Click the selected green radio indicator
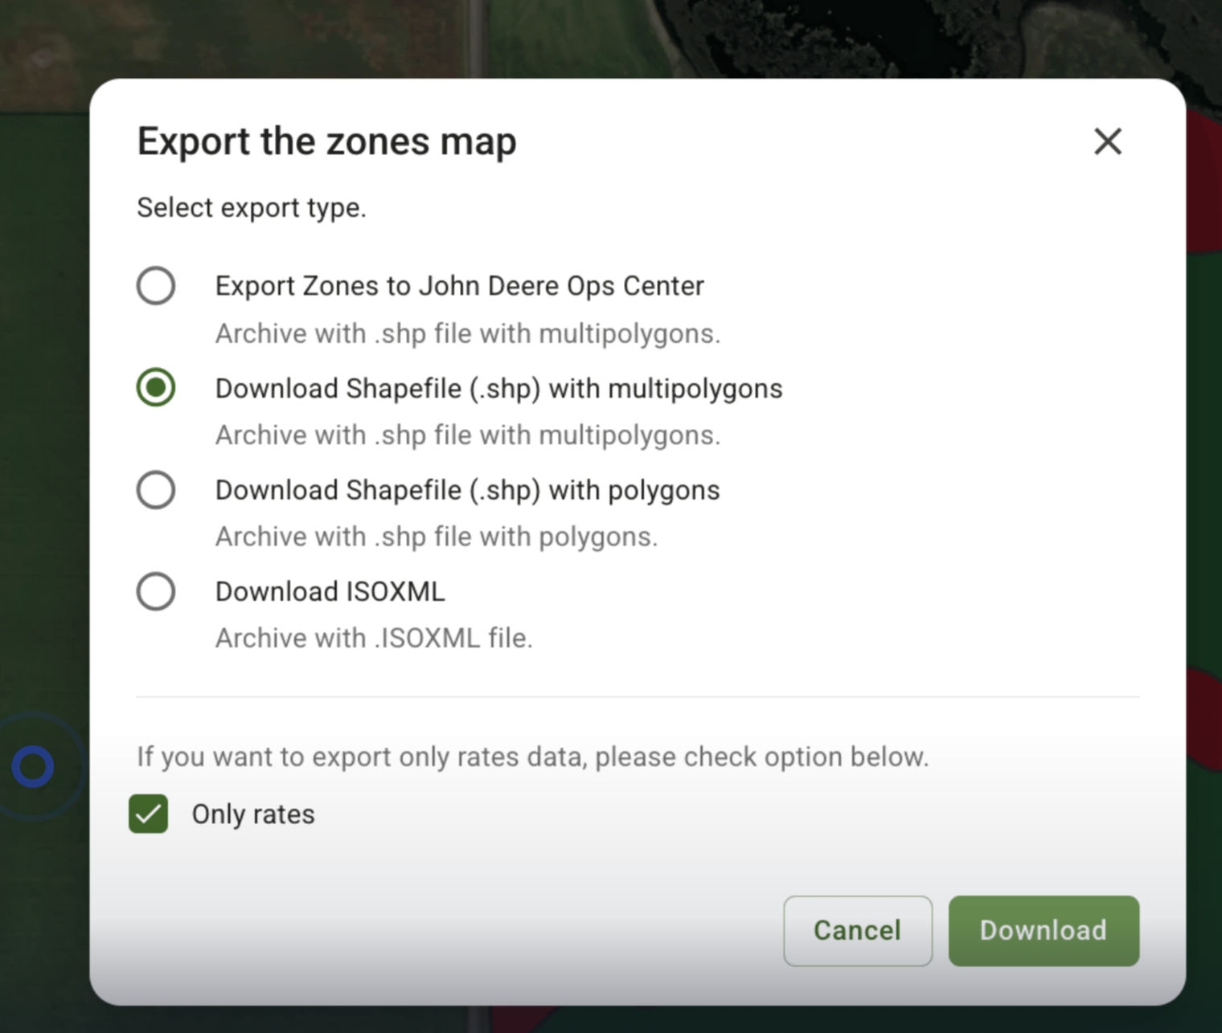1222x1033 pixels. [x=156, y=388]
